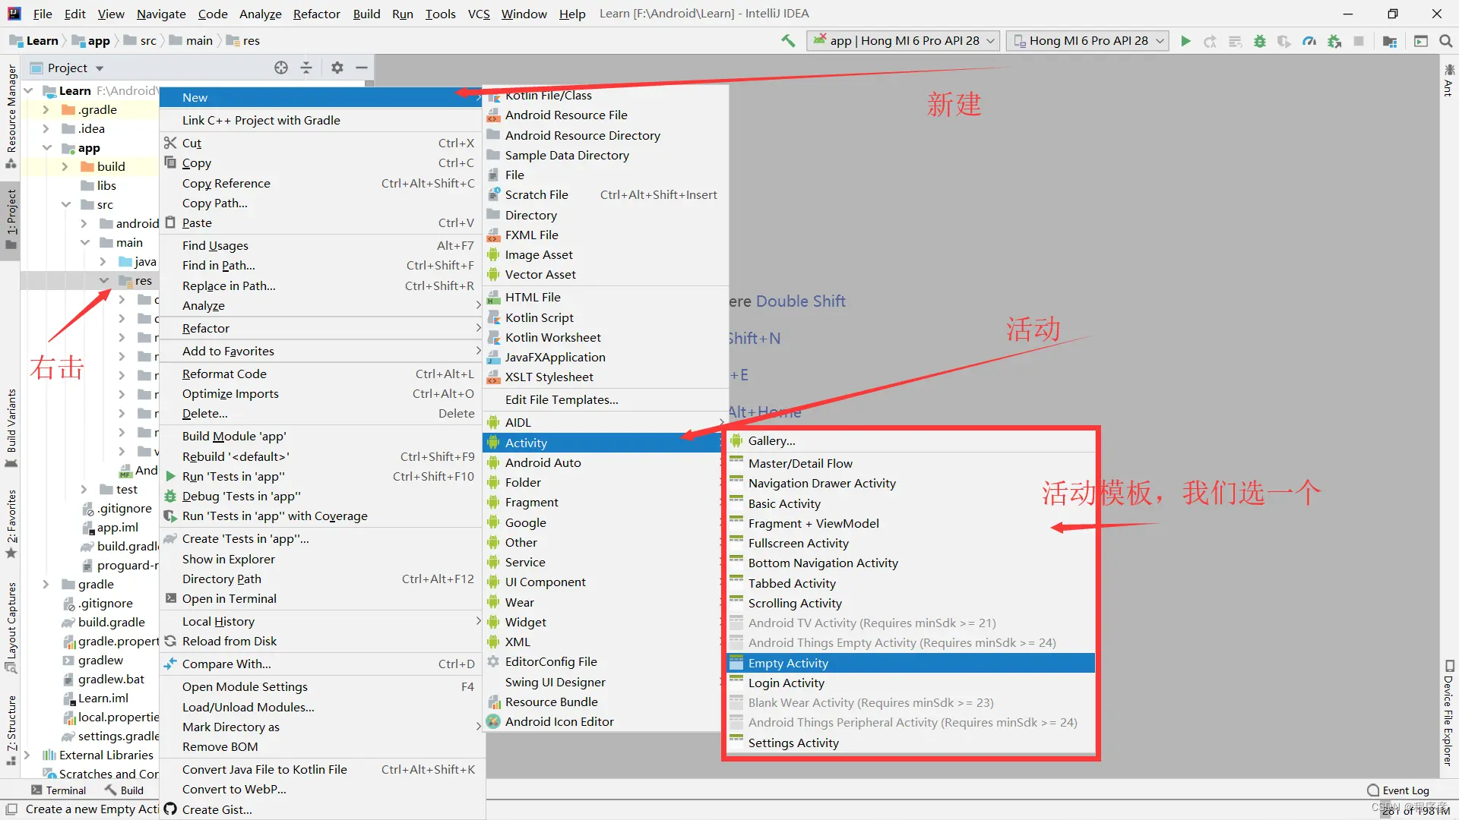Hide the Project panel with minimize icon
Image resolution: width=1459 pixels, height=820 pixels.
coord(362,68)
